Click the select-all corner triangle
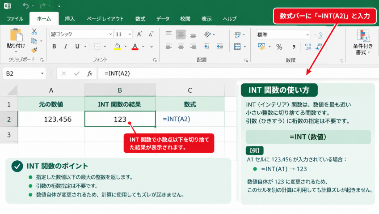379x214 pixels. pos(12,90)
